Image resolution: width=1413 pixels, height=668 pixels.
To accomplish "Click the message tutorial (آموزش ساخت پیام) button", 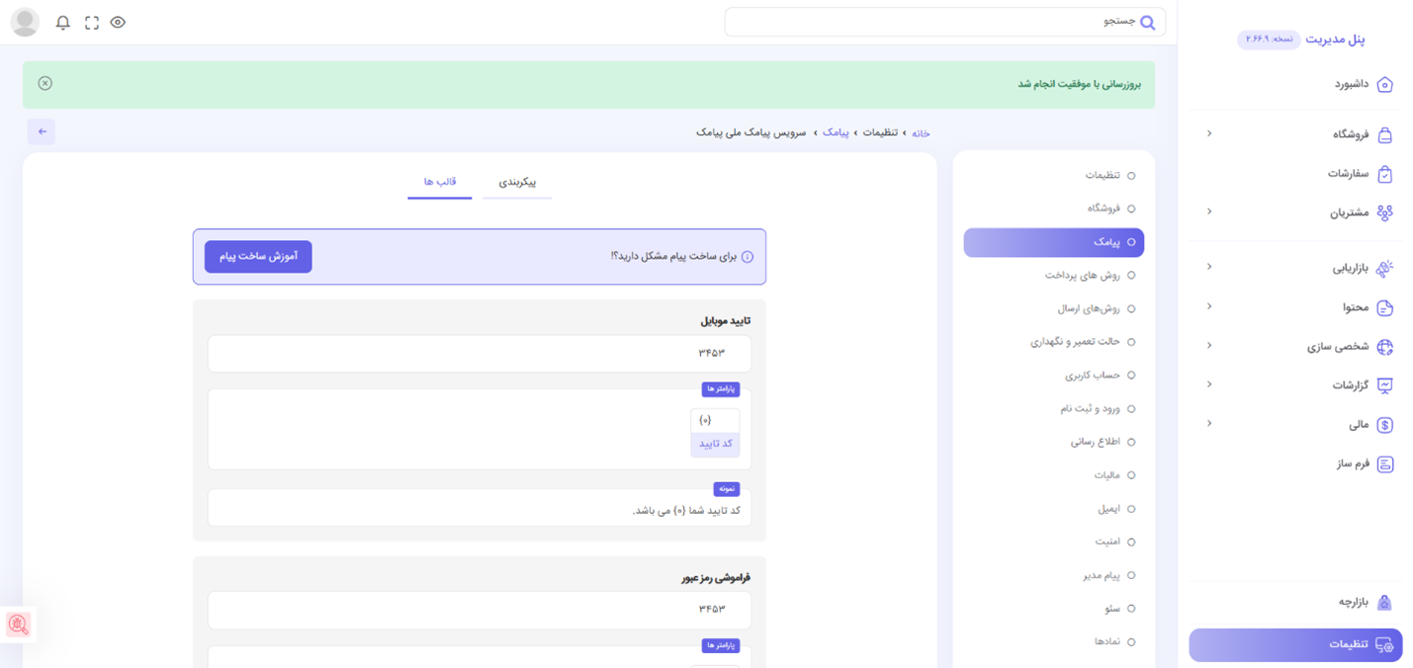I will 258,257.
